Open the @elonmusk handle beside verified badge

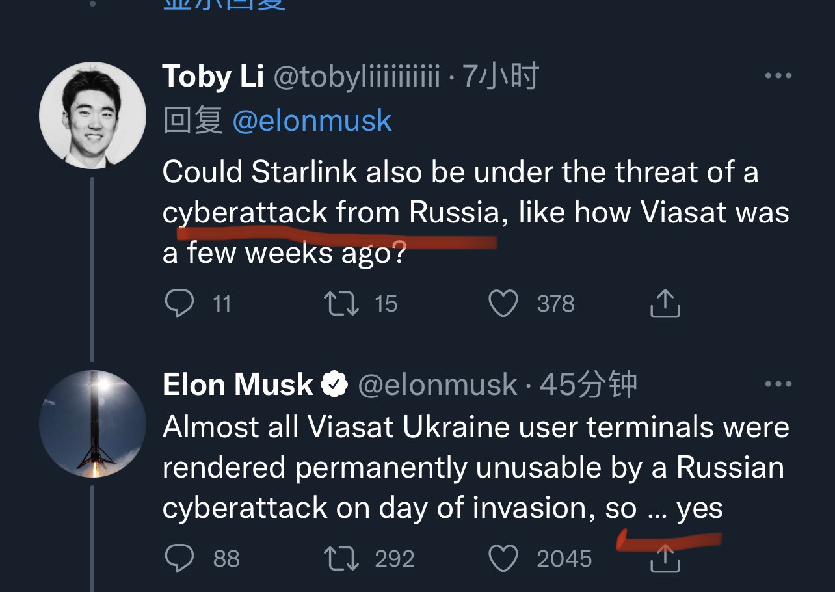[438, 385]
